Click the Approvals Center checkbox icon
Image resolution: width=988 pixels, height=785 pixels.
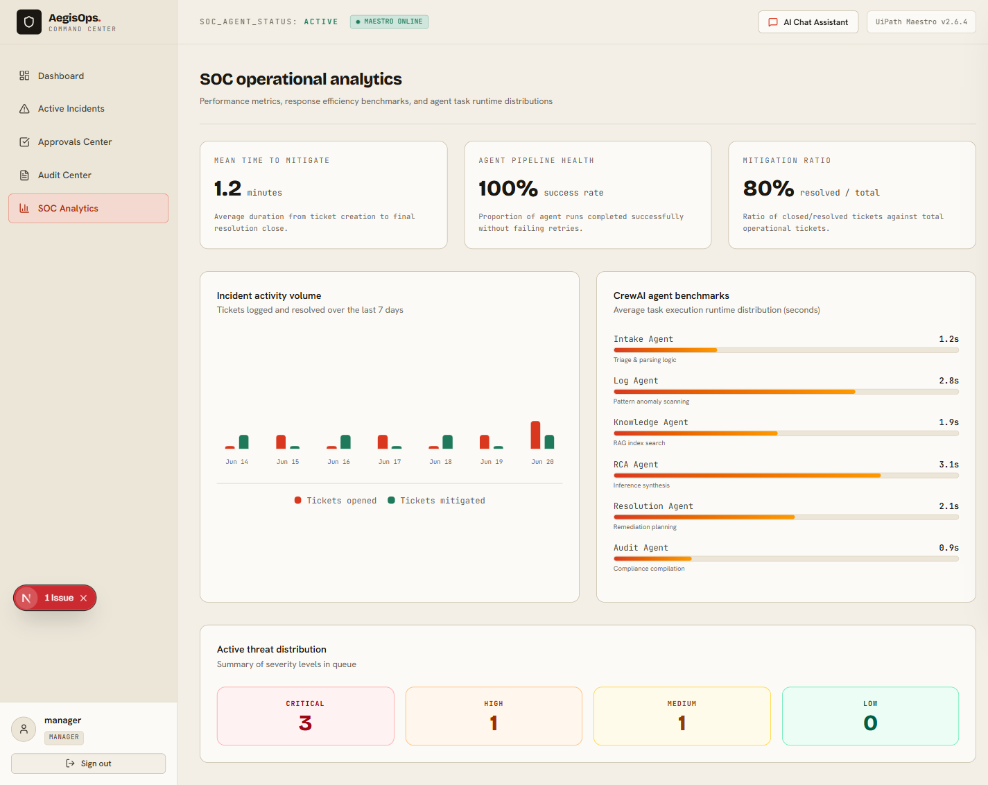24,142
